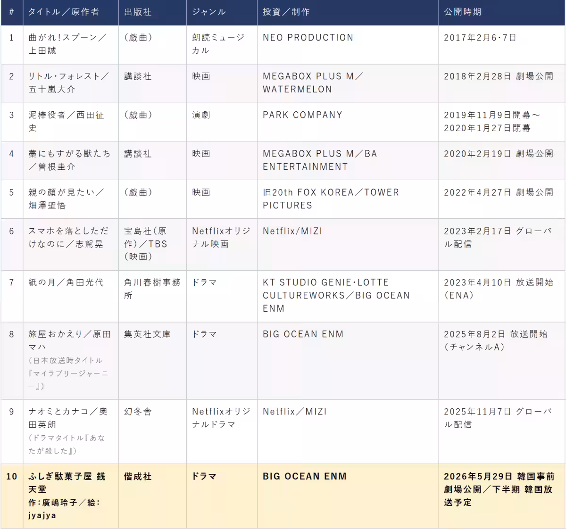Select title スマホを落としただけなのに／志駕晃

[68, 237]
